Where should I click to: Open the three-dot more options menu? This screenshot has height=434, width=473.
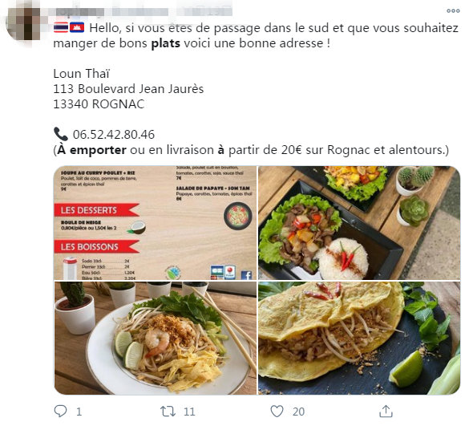pos(453,11)
